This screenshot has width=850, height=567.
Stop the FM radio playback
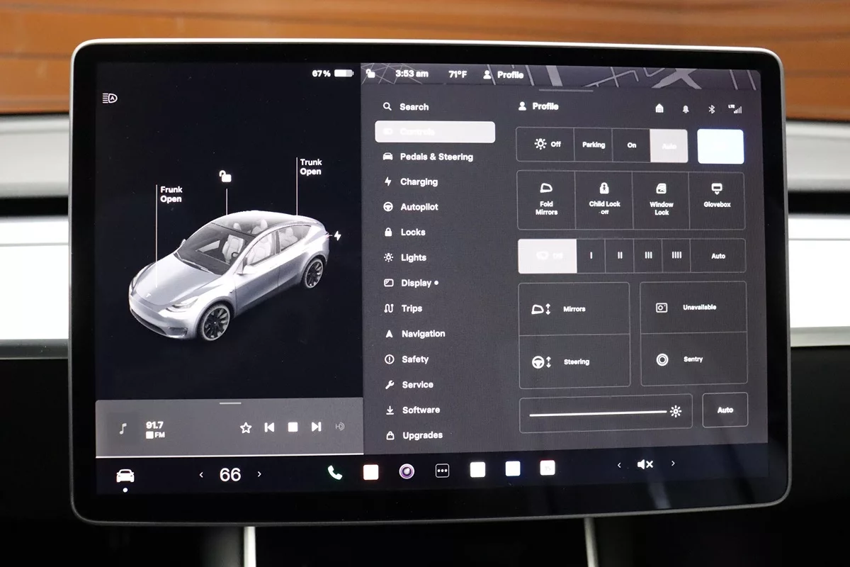tap(293, 427)
